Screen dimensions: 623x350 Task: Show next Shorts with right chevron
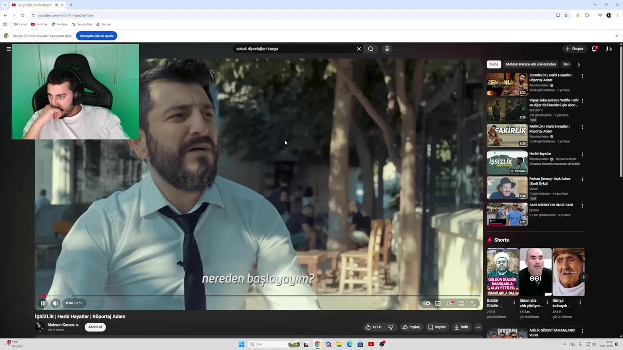point(583,277)
